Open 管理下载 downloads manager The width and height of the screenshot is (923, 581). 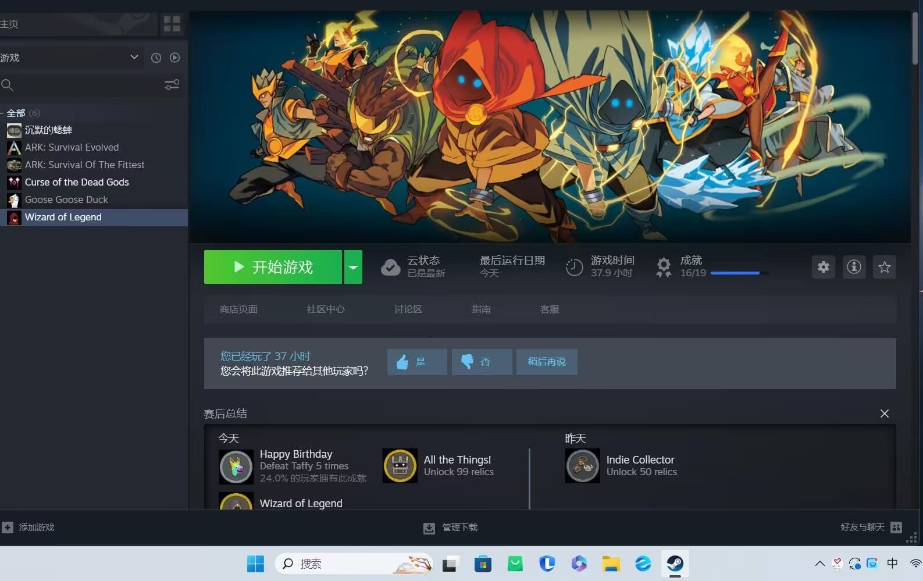click(451, 527)
